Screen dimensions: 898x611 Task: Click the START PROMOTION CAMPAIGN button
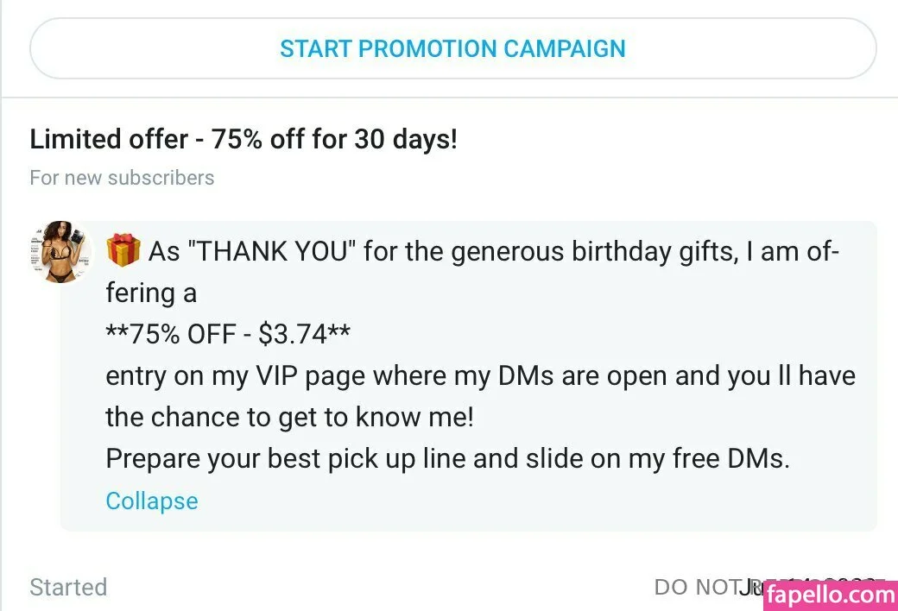452,48
